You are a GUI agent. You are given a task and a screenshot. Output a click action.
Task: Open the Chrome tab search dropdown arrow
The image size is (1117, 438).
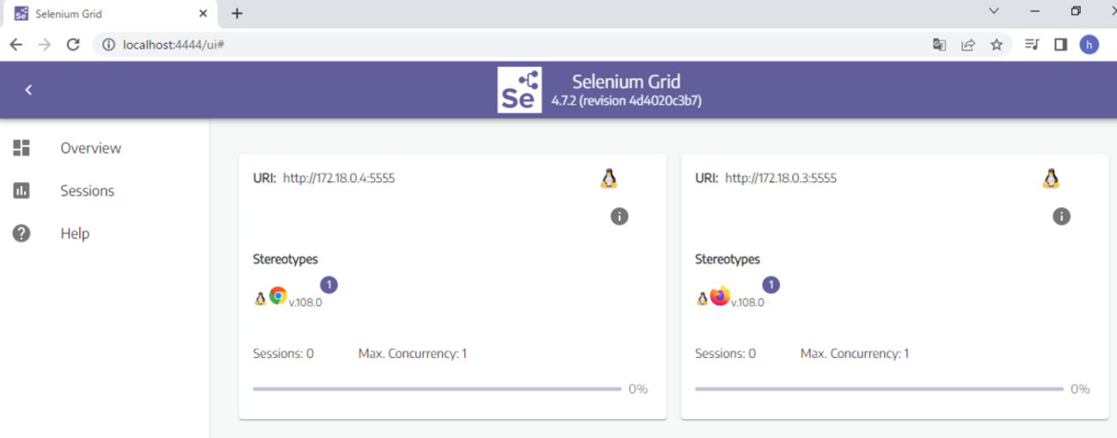pyautogui.click(x=994, y=12)
